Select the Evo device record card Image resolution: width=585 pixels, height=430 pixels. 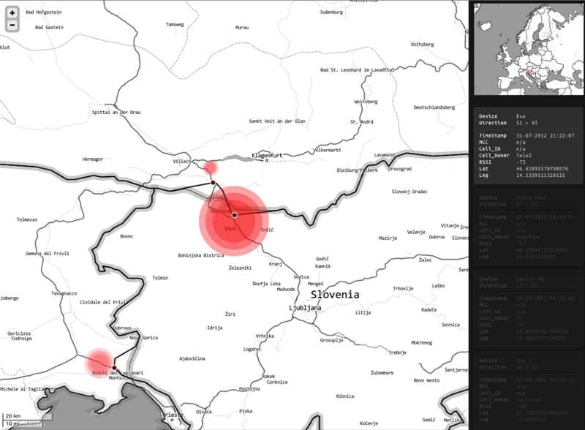(526, 146)
